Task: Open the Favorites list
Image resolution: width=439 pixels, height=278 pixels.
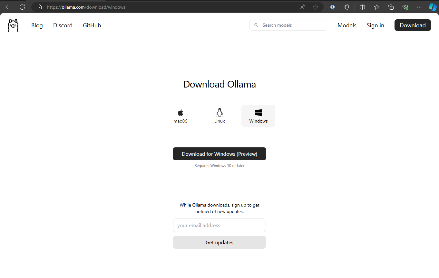Action: click(x=377, y=7)
